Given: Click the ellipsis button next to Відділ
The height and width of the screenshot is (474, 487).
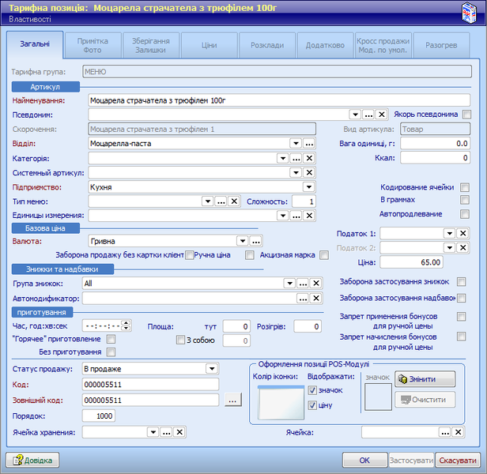Looking at the screenshot, I should point(309,144).
